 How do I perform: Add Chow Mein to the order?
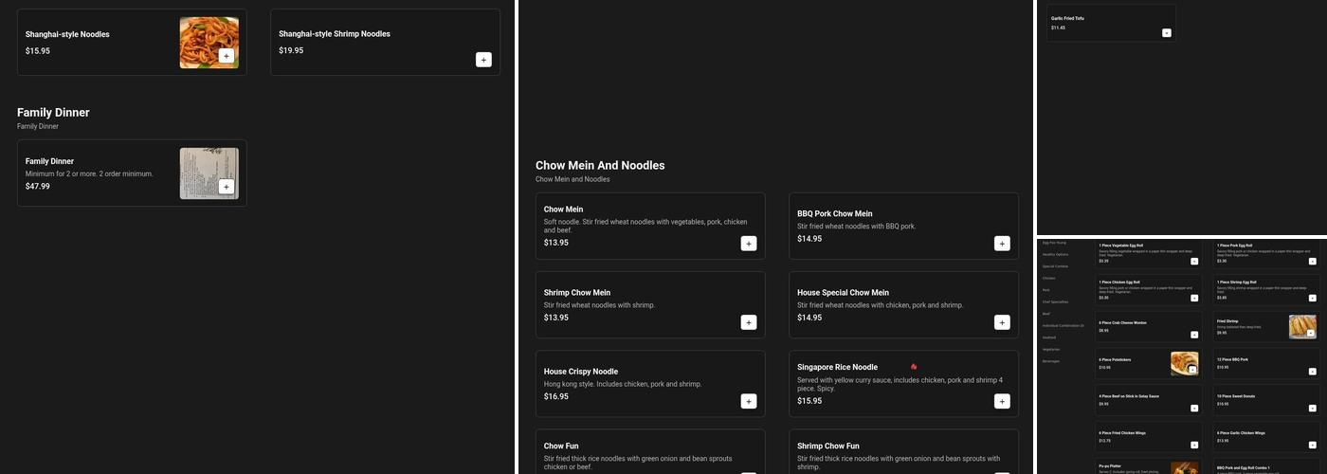(749, 244)
